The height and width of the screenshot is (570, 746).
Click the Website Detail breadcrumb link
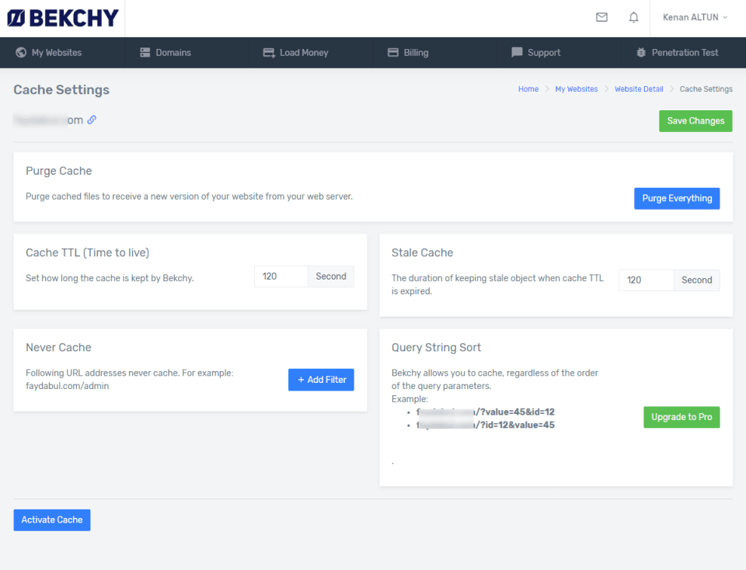click(639, 89)
